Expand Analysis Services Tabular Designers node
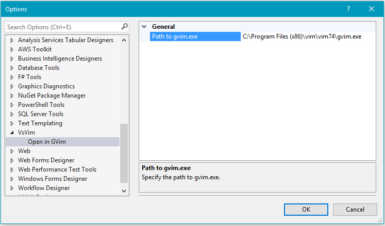 tap(12, 40)
